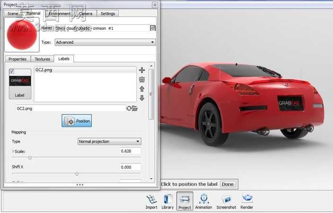This screenshot has height=213, width=333.
Task: Click the material Name field
Action: (x=102, y=28)
